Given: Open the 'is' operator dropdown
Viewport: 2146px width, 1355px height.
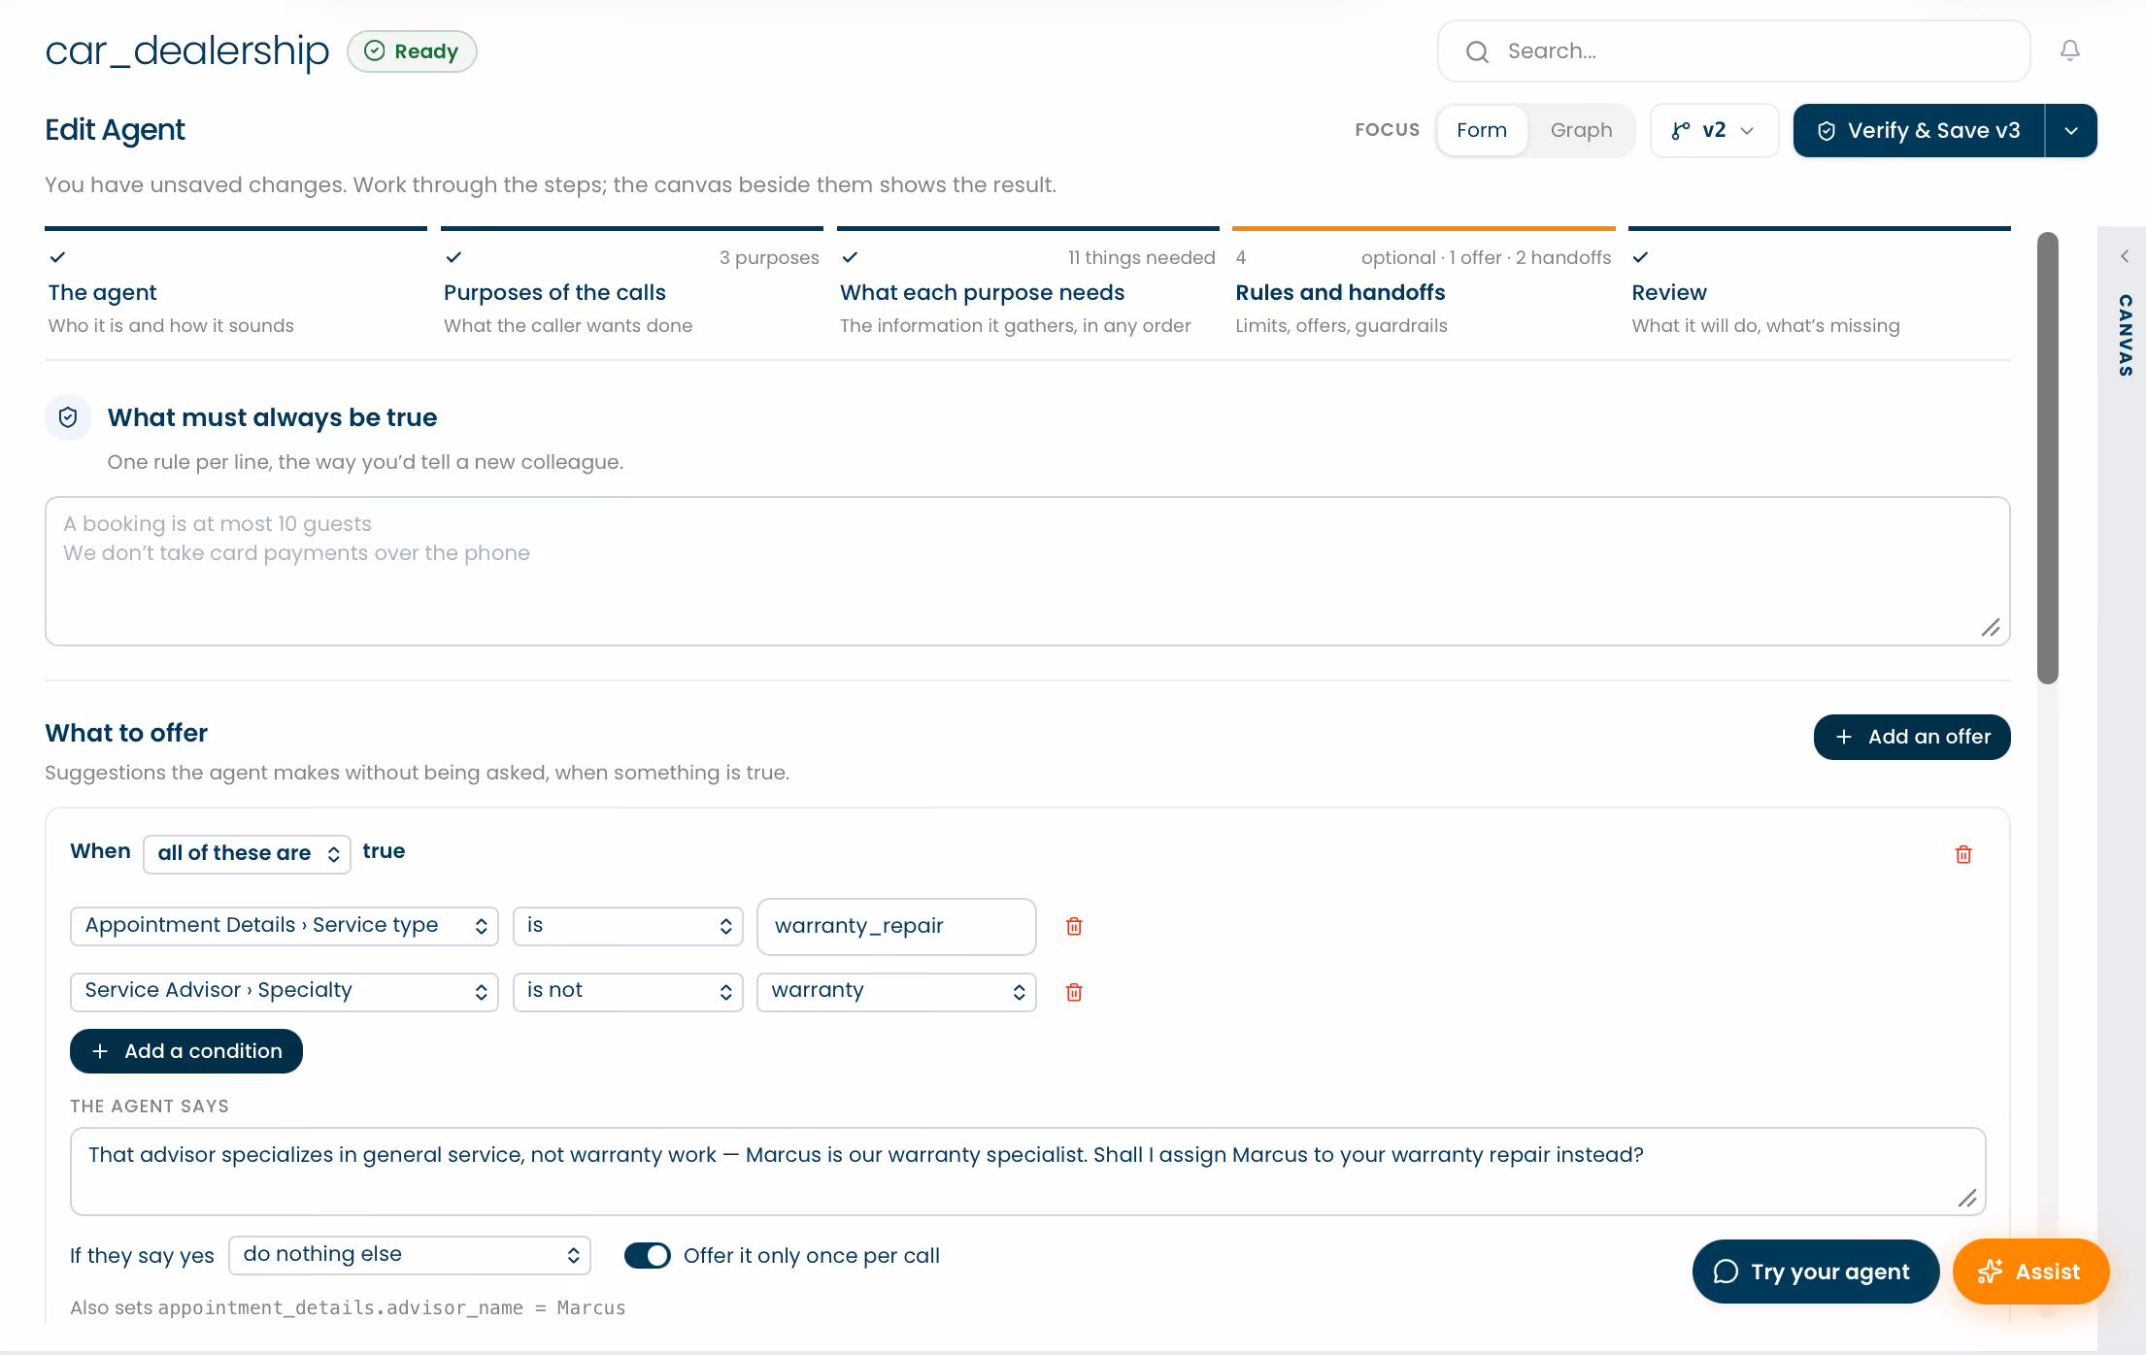Looking at the screenshot, I should (628, 926).
